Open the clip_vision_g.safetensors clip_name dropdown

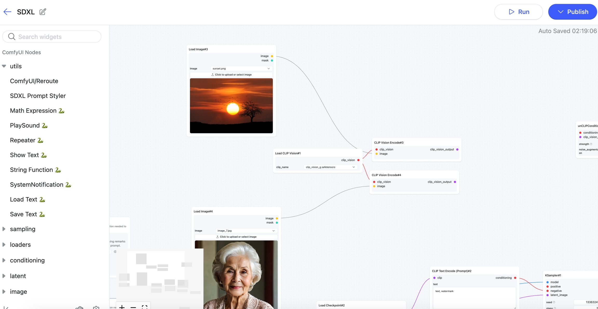pos(330,167)
